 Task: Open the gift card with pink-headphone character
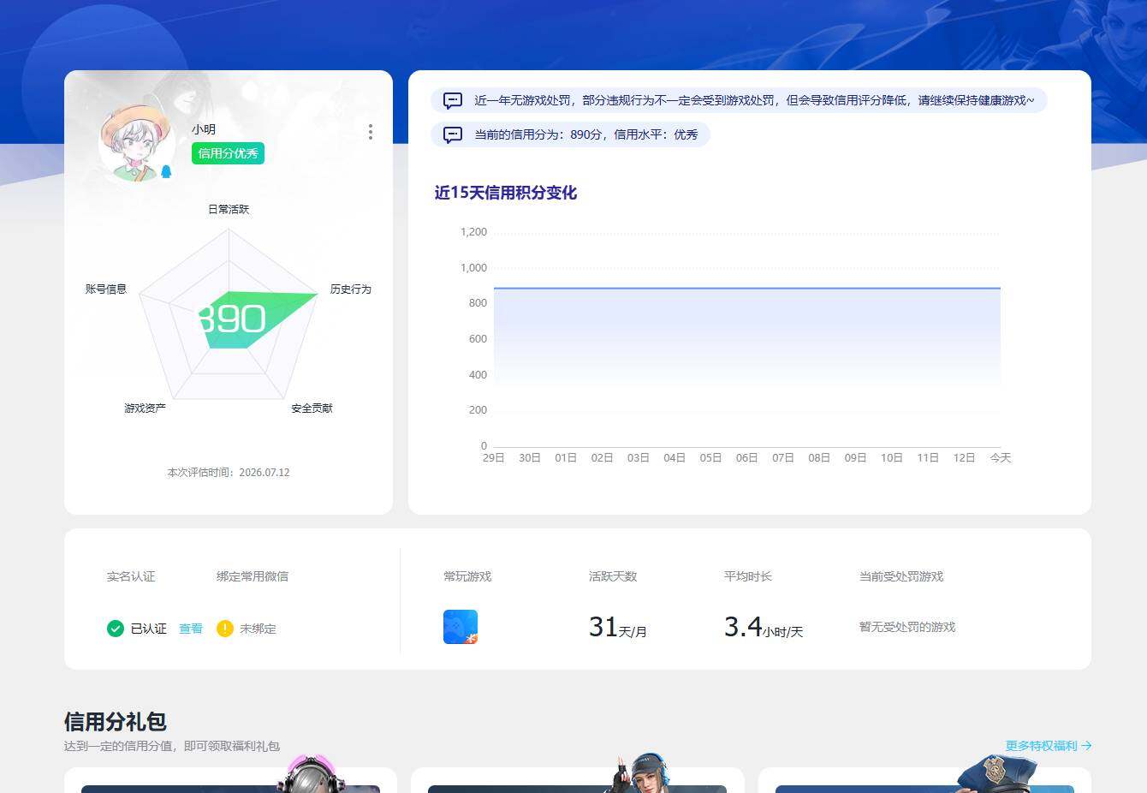point(230,779)
